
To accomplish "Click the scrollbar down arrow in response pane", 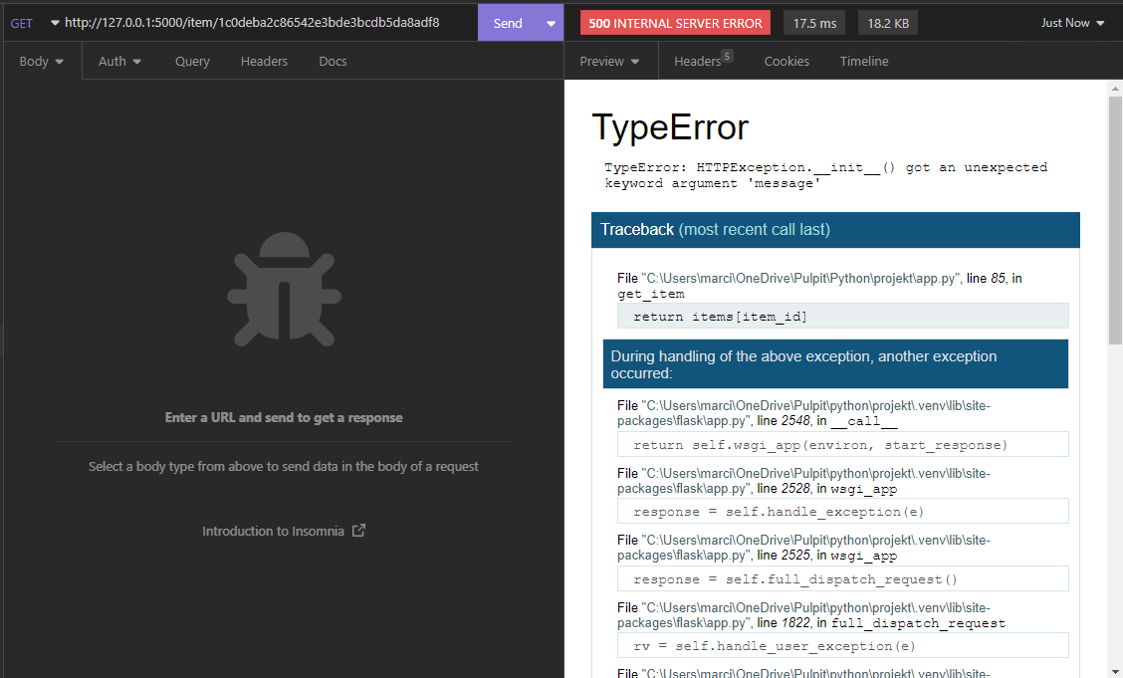I will coord(1115,670).
